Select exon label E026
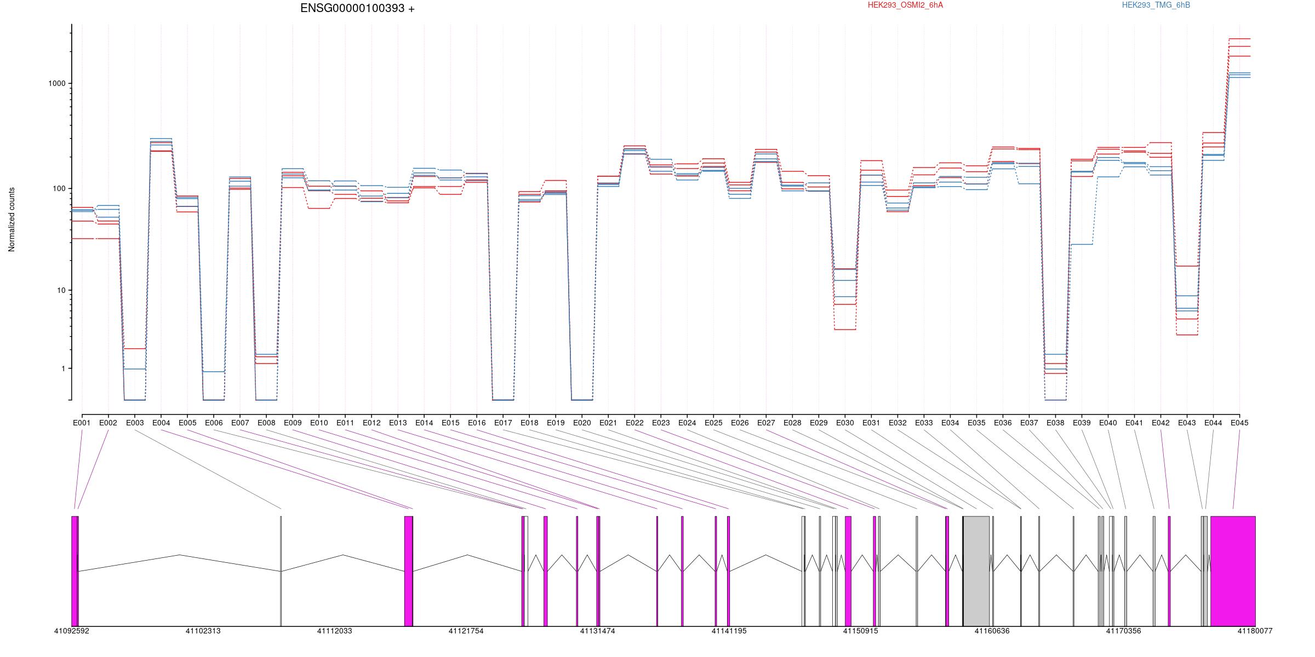1315x657 pixels. click(740, 423)
